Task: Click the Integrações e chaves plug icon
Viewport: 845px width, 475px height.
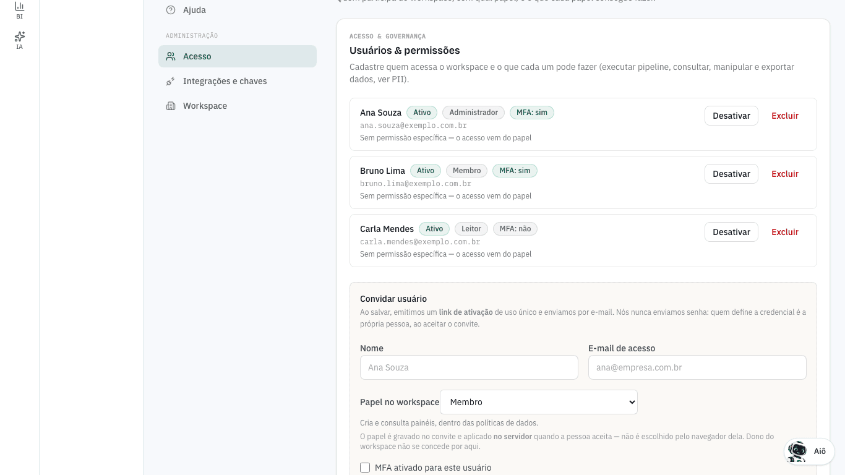Action: pos(171,81)
